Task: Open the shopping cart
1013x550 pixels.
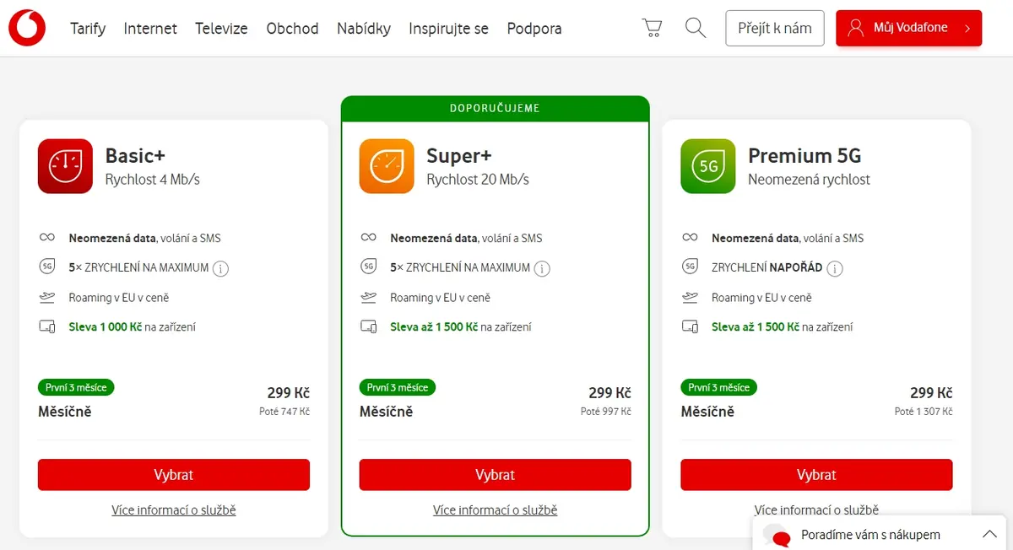Action: click(x=652, y=28)
